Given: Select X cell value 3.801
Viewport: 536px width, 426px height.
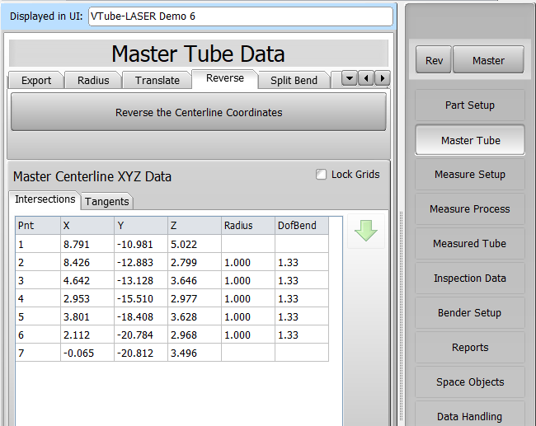Looking at the screenshot, I should (87, 316).
